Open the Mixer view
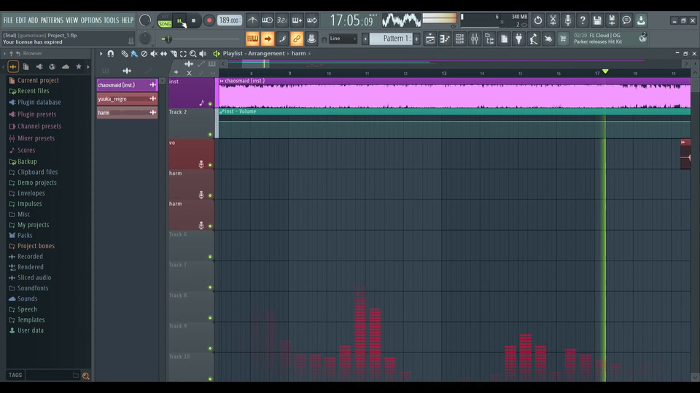The width and height of the screenshot is (700, 393). tap(474, 39)
